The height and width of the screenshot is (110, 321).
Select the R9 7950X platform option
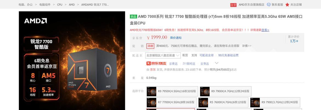coord(172,91)
